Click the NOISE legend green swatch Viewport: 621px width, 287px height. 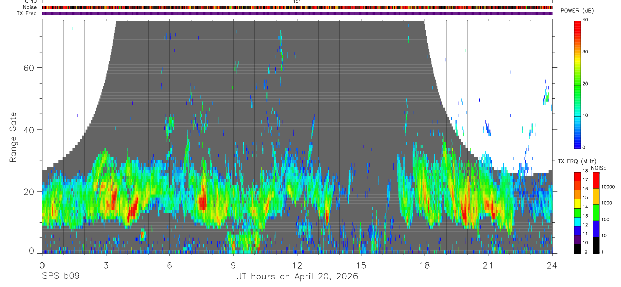click(595, 213)
